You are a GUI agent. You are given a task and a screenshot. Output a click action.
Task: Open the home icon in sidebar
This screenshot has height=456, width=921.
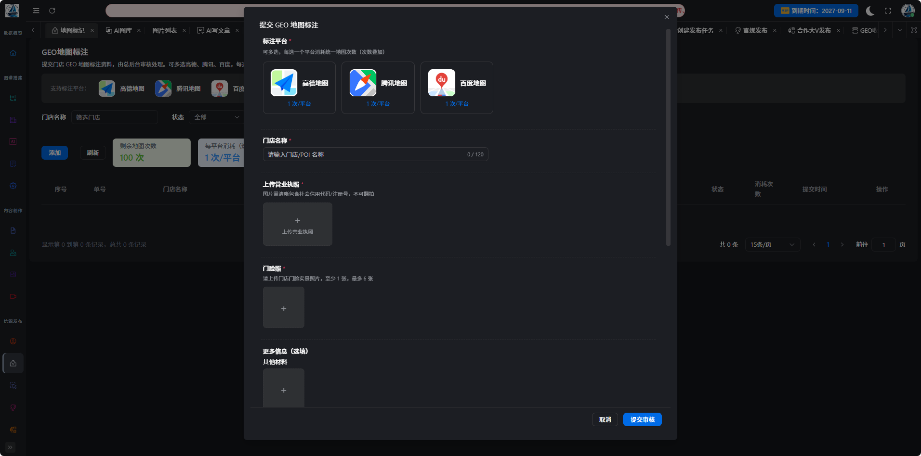pos(13,53)
